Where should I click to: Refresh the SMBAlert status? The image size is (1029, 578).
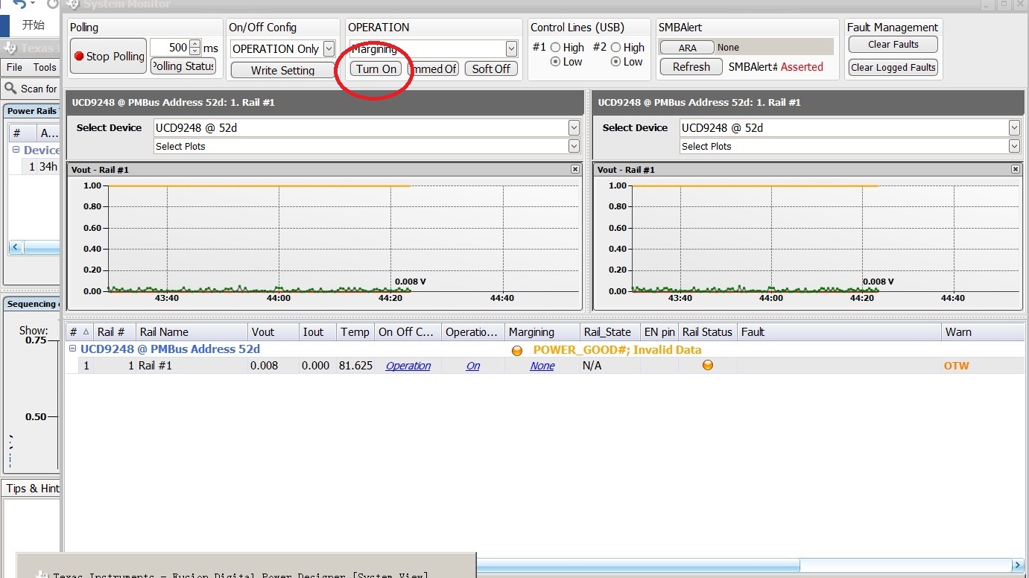click(691, 67)
